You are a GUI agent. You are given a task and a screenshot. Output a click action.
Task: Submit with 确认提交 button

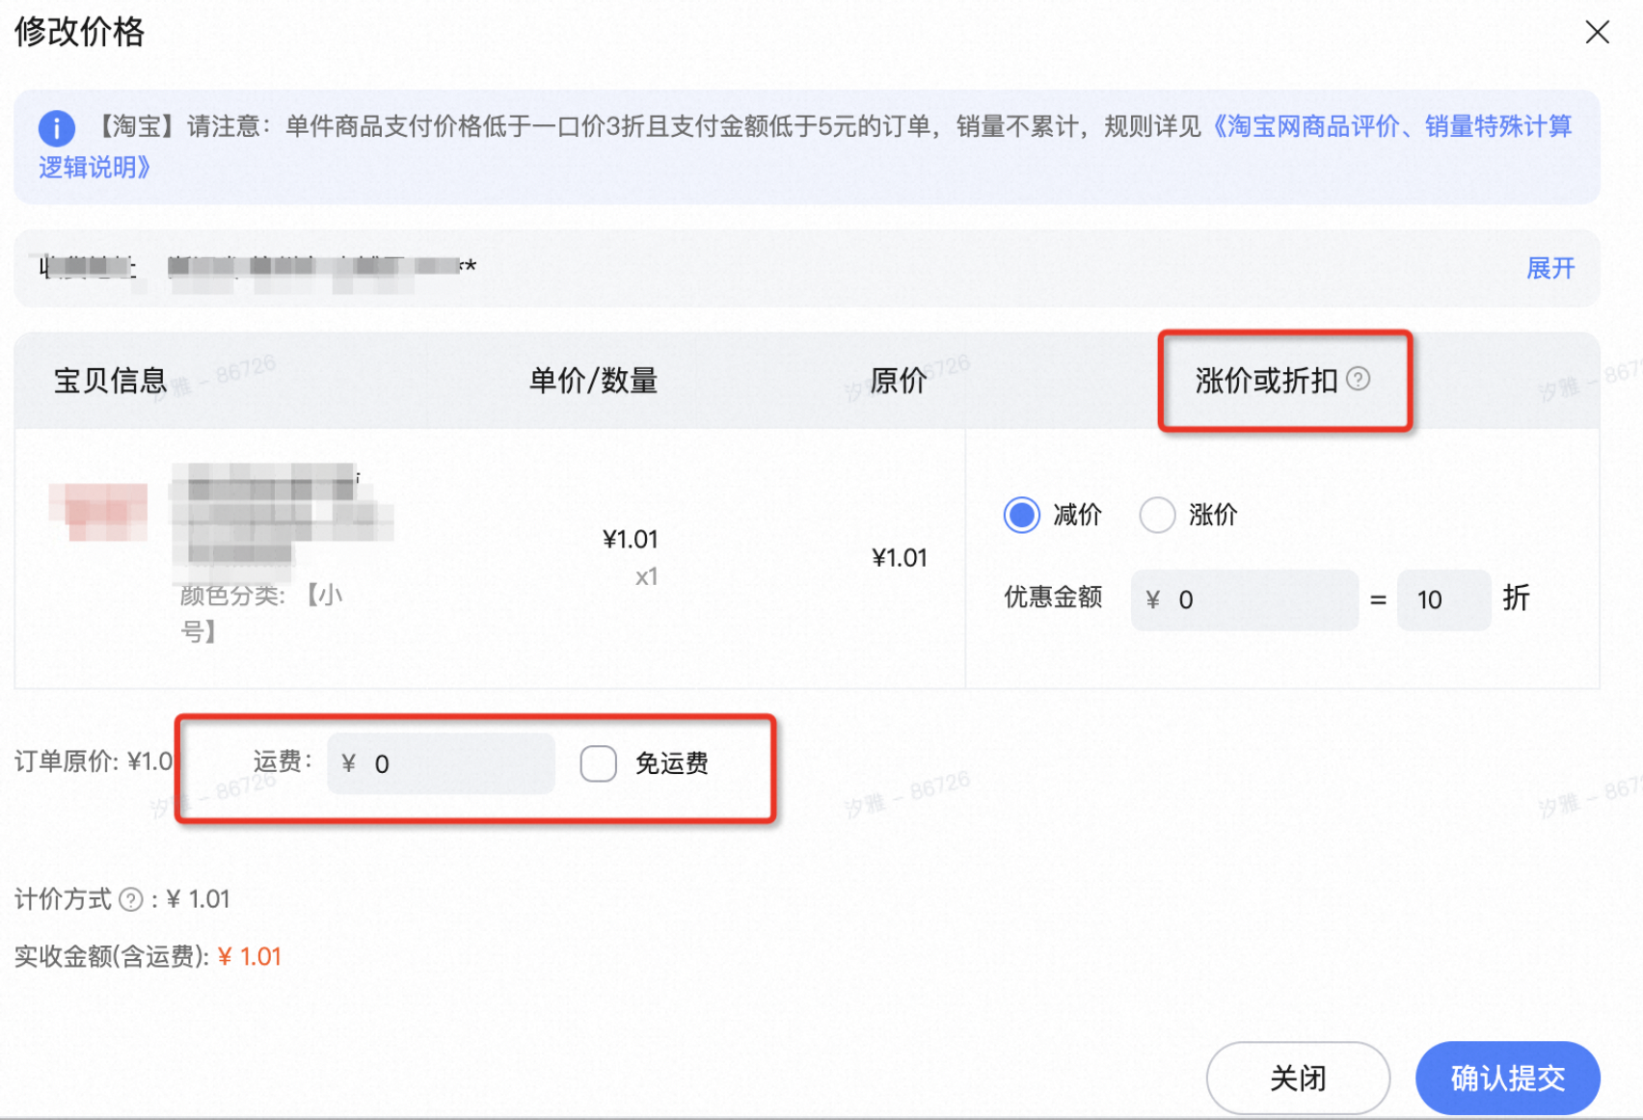point(1508,1078)
